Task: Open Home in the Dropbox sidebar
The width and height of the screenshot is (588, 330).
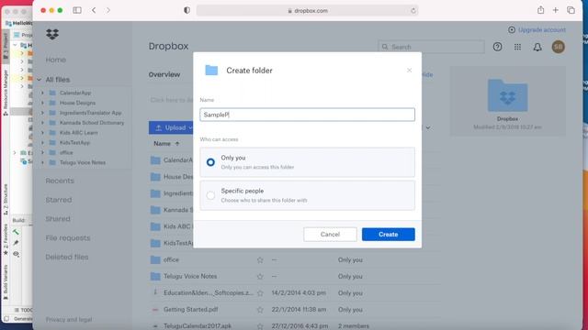Action: [56, 60]
